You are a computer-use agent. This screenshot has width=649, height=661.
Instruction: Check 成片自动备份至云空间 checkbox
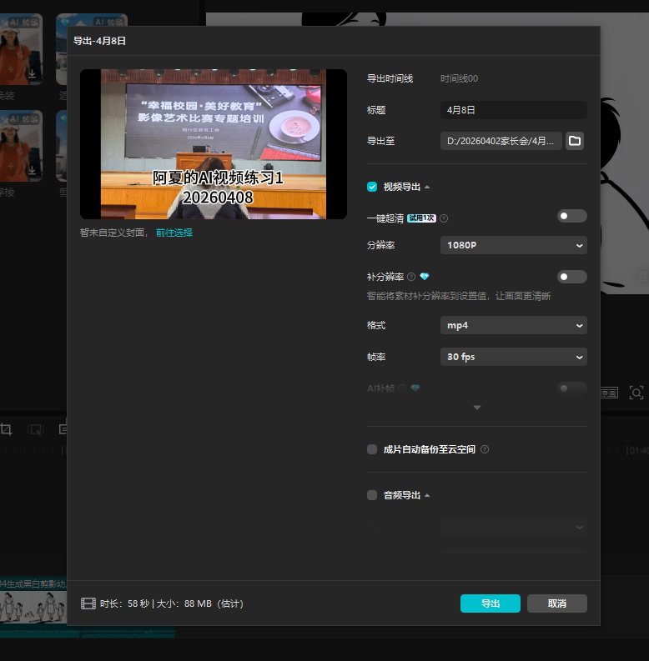tap(372, 449)
